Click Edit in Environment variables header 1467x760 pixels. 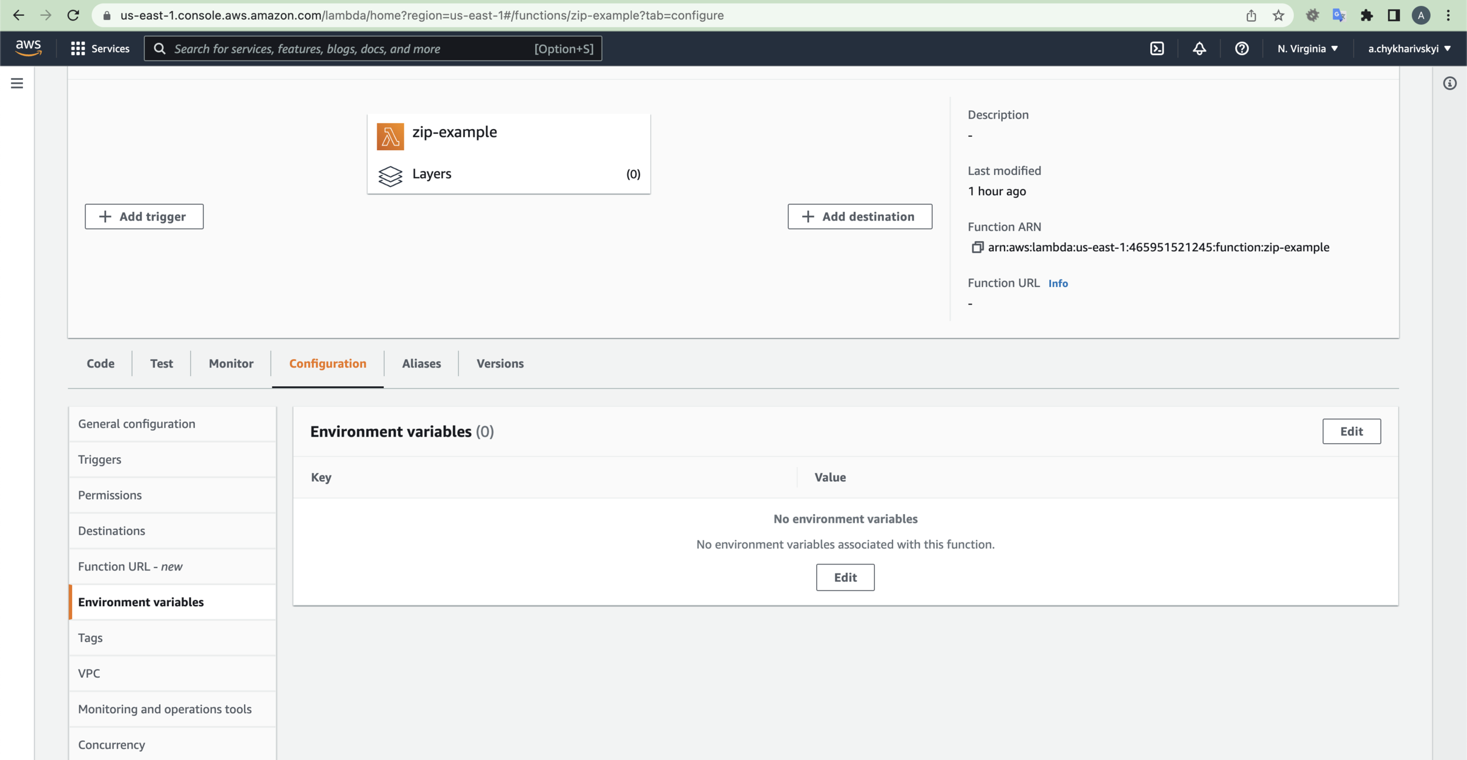pos(1351,431)
